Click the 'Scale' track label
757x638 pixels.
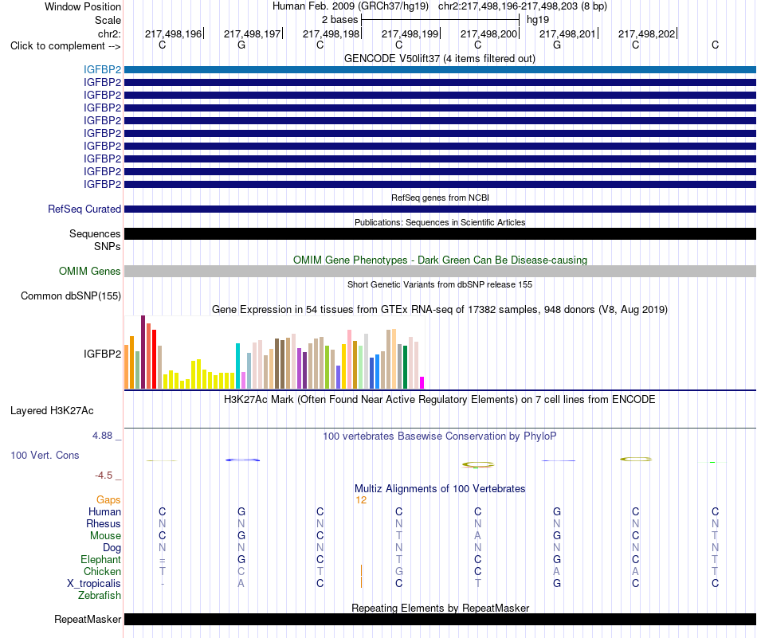click(x=108, y=20)
